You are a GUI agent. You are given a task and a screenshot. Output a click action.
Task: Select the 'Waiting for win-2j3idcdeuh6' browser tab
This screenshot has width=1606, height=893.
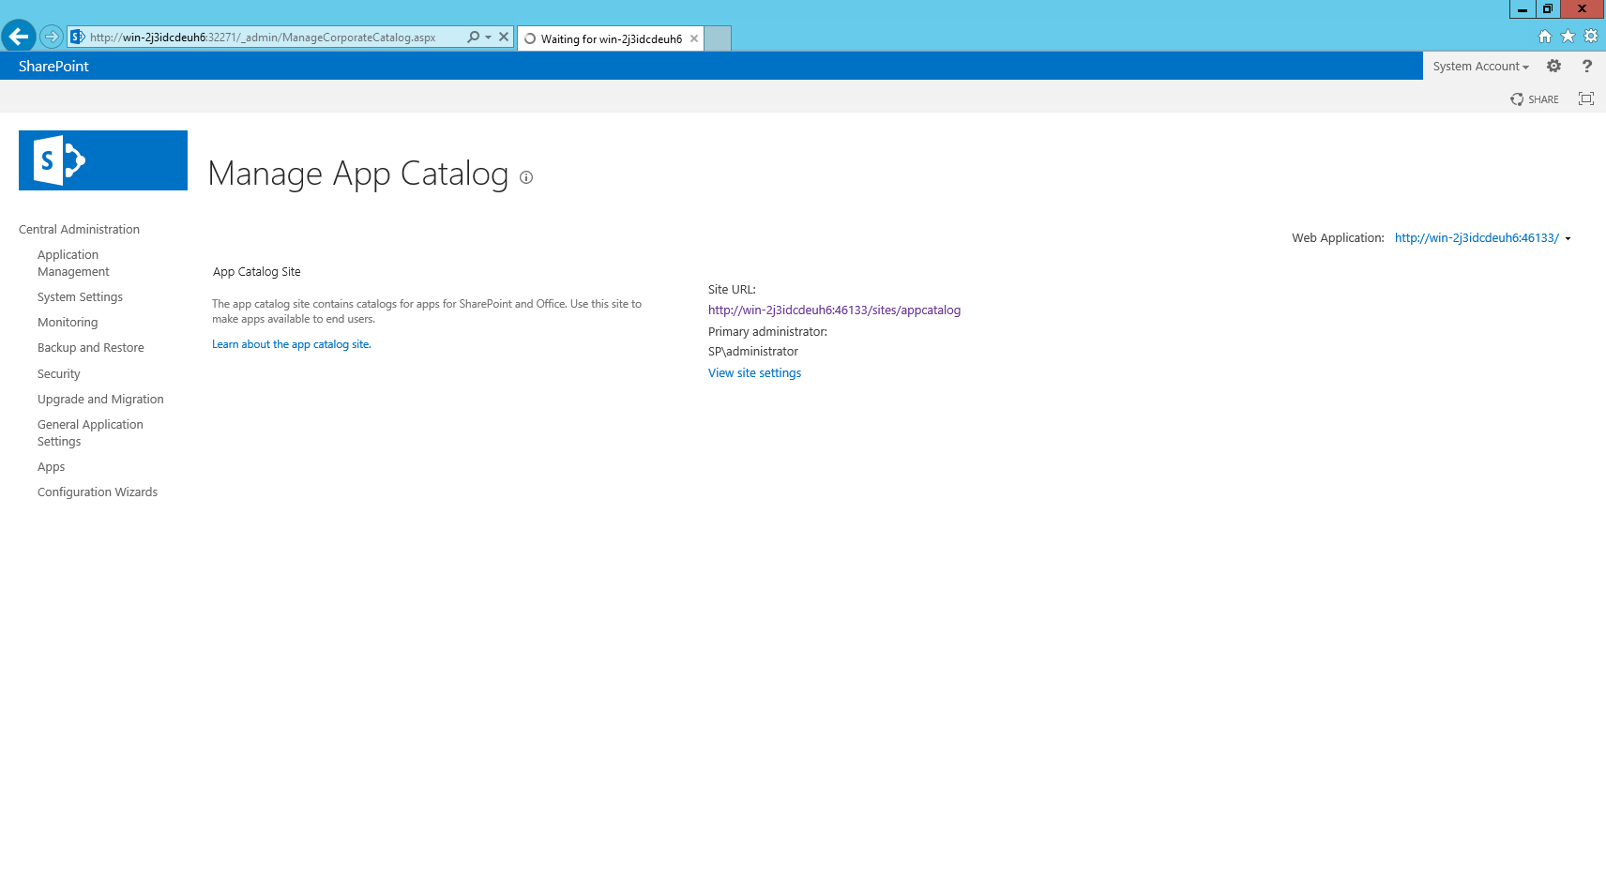pos(610,38)
